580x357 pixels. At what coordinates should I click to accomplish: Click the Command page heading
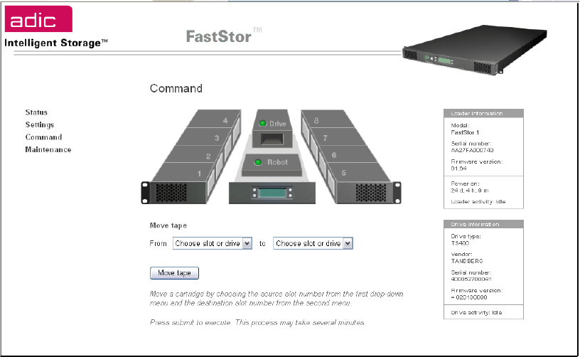pyautogui.click(x=176, y=88)
